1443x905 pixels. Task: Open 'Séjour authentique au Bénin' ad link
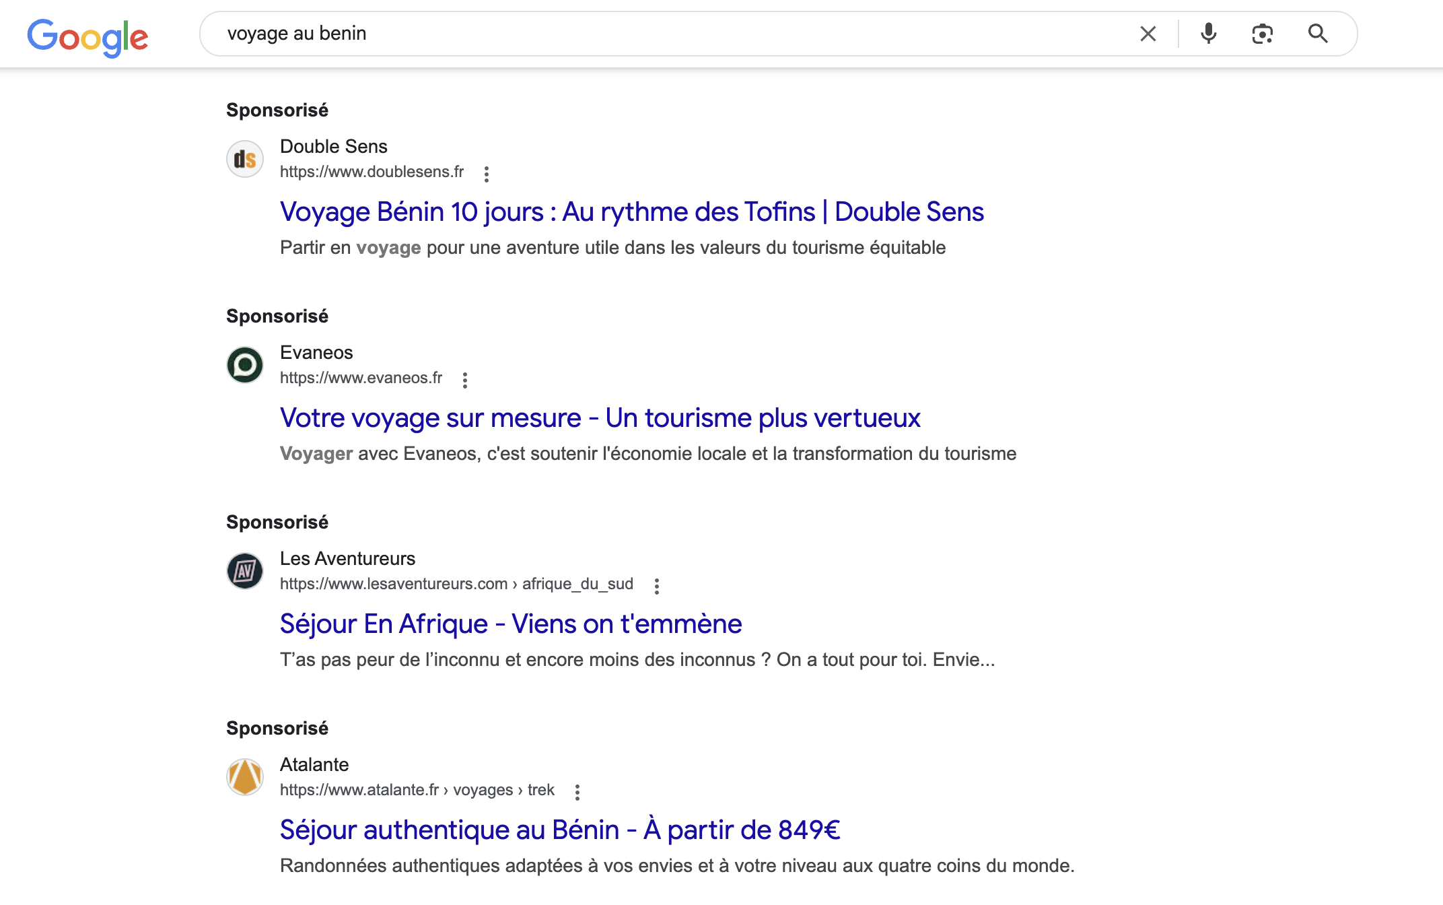560,830
